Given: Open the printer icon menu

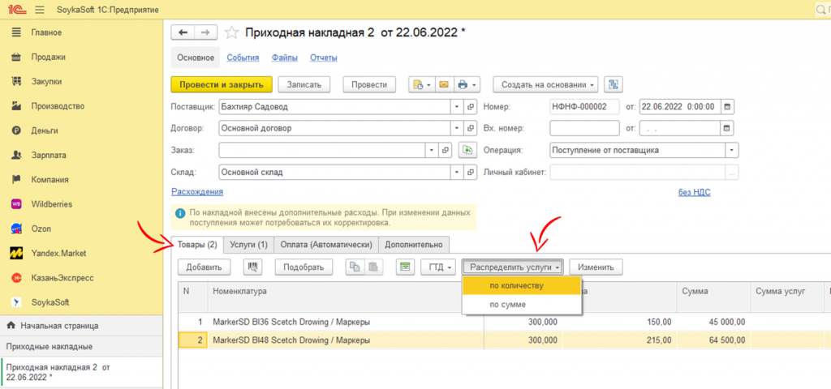Looking at the screenshot, I should click(467, 84).
